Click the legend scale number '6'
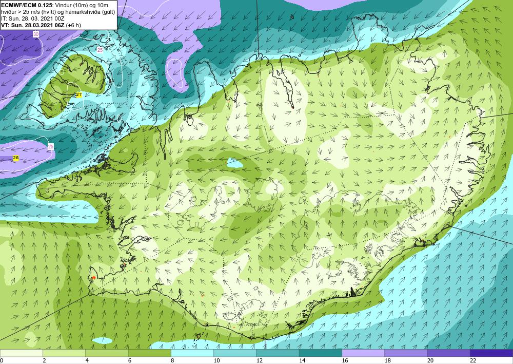The height and width of the screenshot is (364, 513). tap(130, 360)
